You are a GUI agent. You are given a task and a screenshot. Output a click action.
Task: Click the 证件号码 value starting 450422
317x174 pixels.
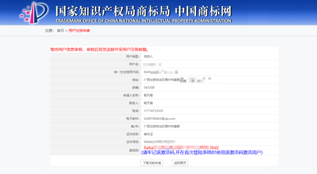pyautogui.click(x=159, y=142)
